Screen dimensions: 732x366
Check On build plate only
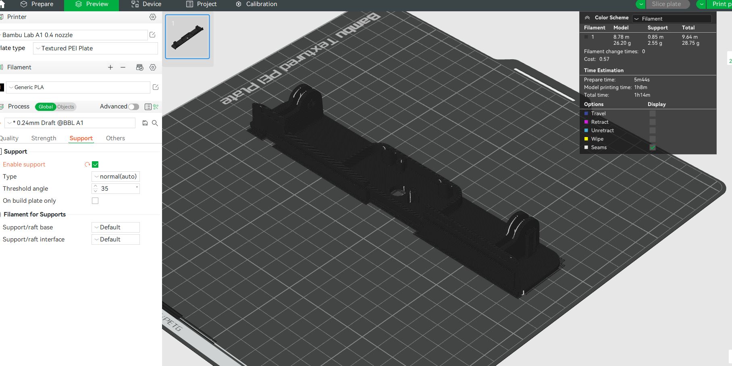click(x=95, y=201)
